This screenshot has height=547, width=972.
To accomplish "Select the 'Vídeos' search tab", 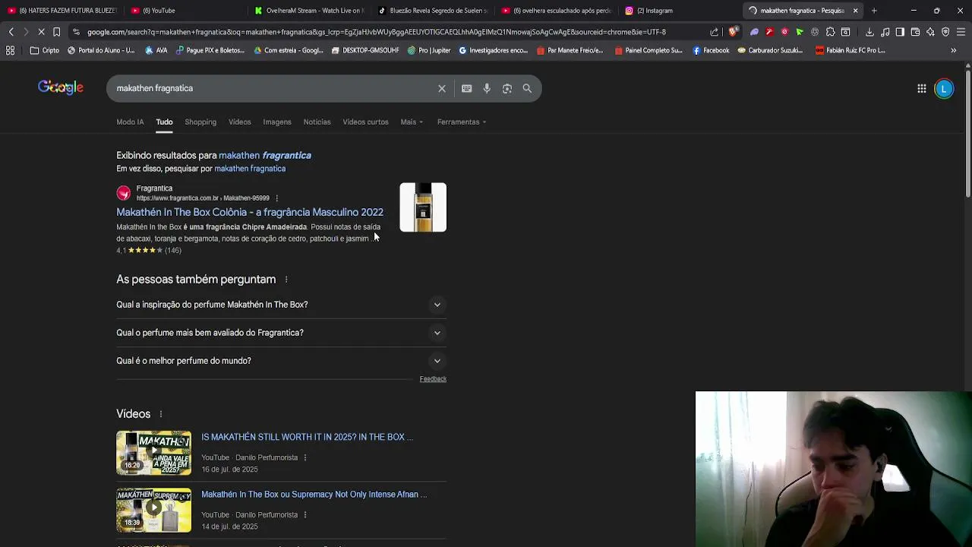I will (x=239, y=122).
